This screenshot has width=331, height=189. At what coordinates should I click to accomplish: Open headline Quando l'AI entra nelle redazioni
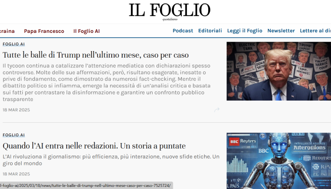click(x=94, y=146)
